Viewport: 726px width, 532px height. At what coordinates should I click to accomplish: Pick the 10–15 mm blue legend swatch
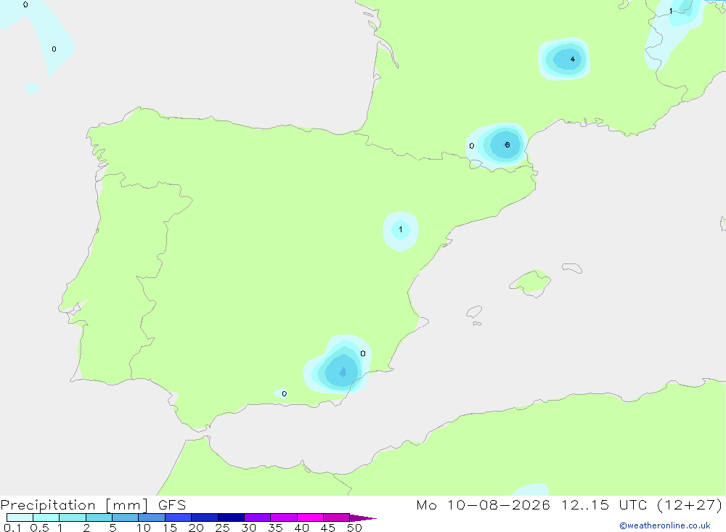(x=152, y=517)
